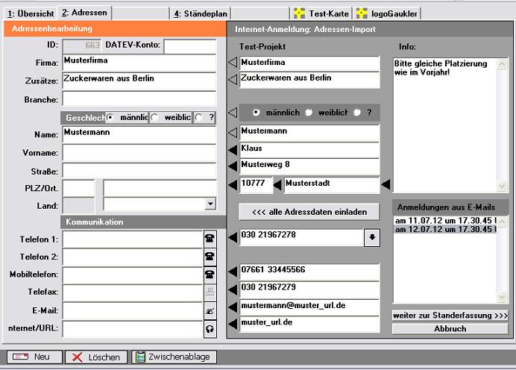Click the Abbruch button
Screen dimensions: 516x370
click(450, 328)
